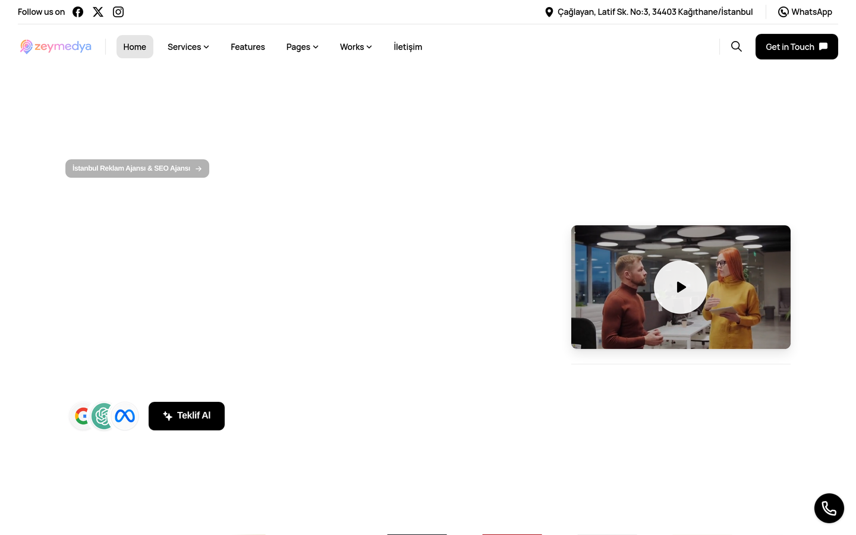The height and width of the screenshot is (535, 856).
Task: Click the 'Follow us on' text
Action: 41,12
